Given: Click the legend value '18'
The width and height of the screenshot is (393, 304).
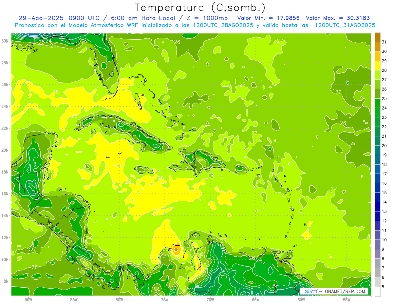Looking at the screenshot, I should point(384,164).
